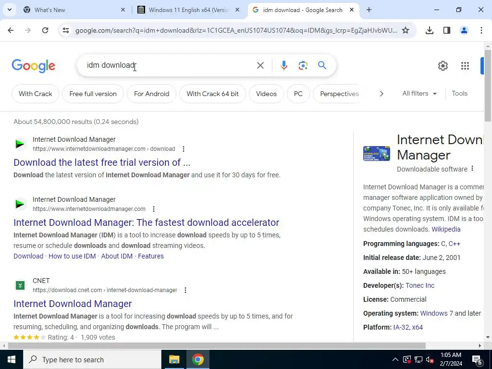This screenshot has width=492, height=369.
Task: Open the Chrome downloads icon
Action: (x=430, y=30)
